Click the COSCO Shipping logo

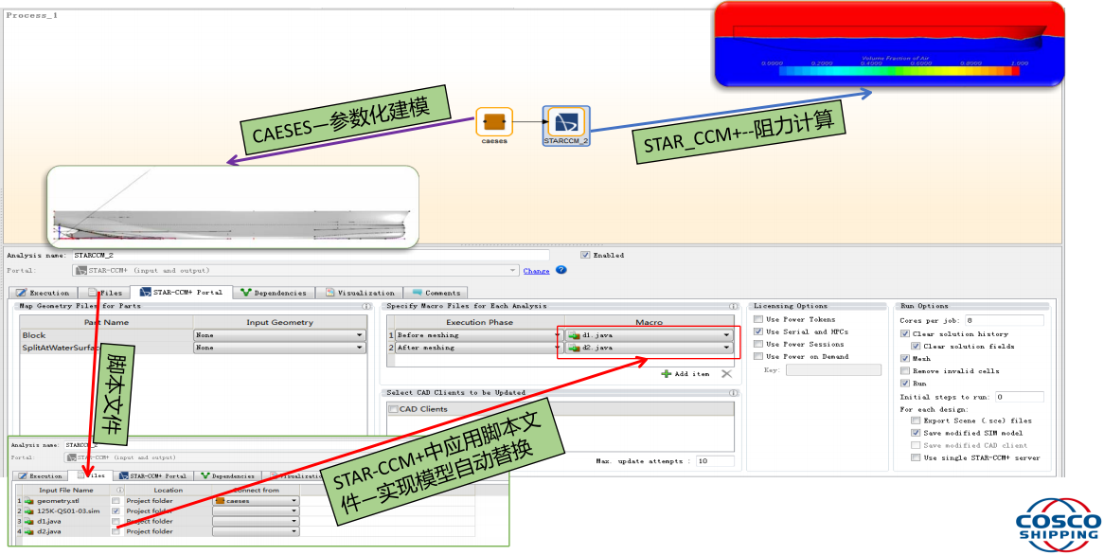1059,524
